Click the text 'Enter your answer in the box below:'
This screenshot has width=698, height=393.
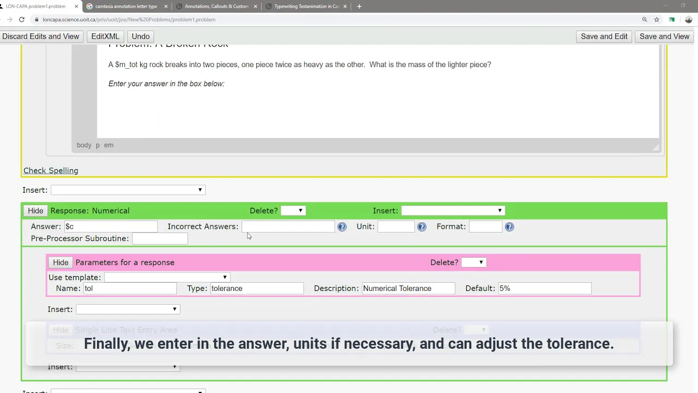(166, 84)
